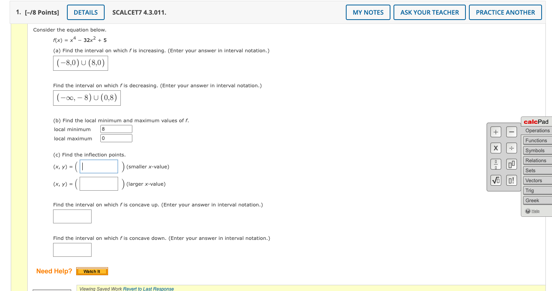
Task: Click the factorial icon in calcPad
Action: [x=511, y=180]
